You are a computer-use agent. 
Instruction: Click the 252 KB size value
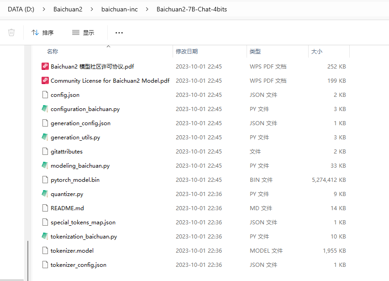pos(336,67)
